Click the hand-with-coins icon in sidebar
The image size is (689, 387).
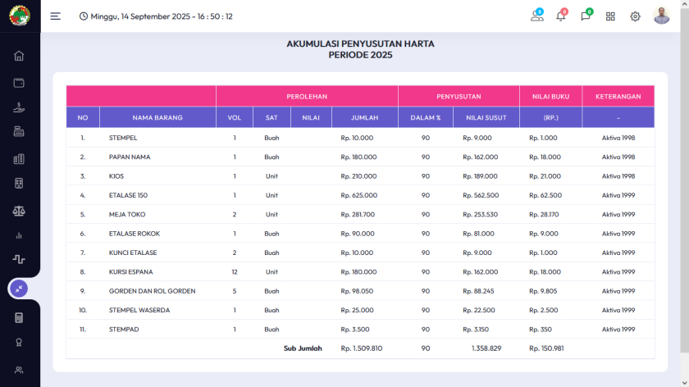coord(19,107)
